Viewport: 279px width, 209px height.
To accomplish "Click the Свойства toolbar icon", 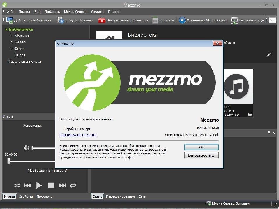I will tap(155, 20).
